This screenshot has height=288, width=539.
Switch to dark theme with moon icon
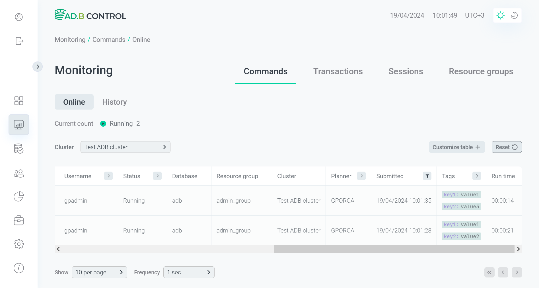pos(514,15)
